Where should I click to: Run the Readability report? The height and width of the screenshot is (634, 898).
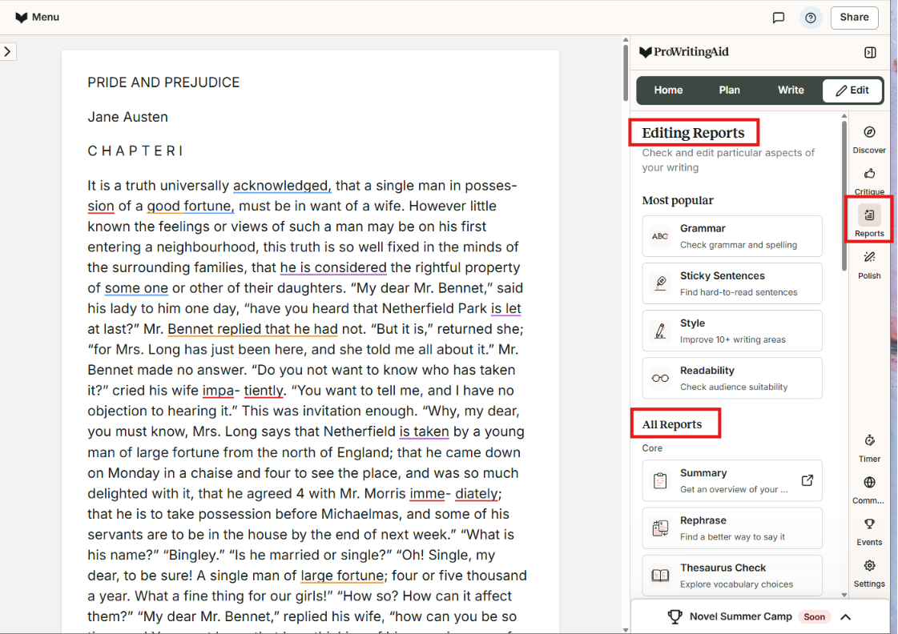[x=732, y=379]
